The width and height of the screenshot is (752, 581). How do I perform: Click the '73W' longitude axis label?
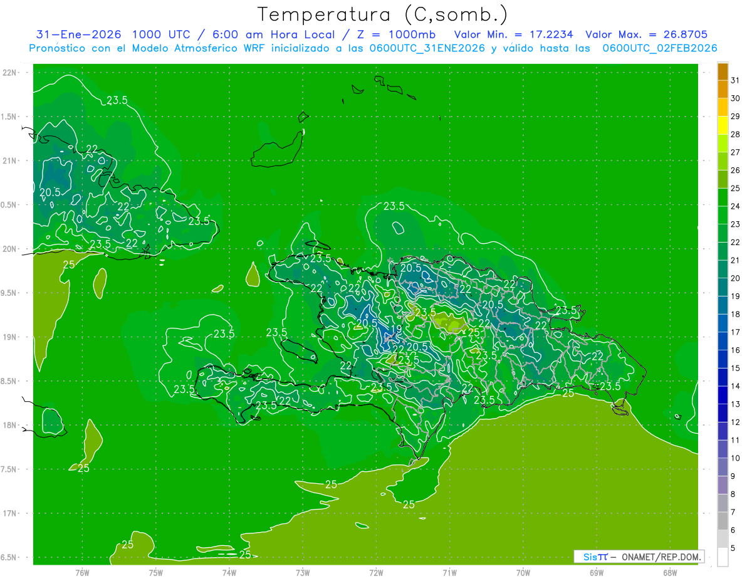[x=303, y=572]
